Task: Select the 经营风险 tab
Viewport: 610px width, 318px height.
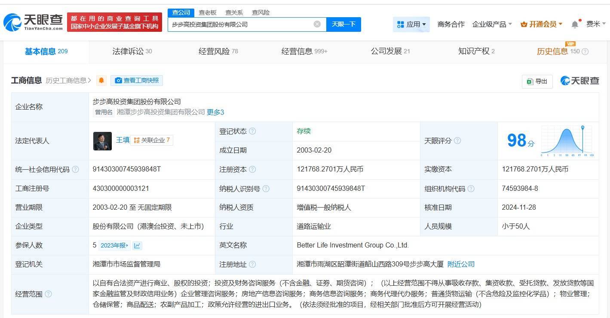Action: tap(218, 52)
